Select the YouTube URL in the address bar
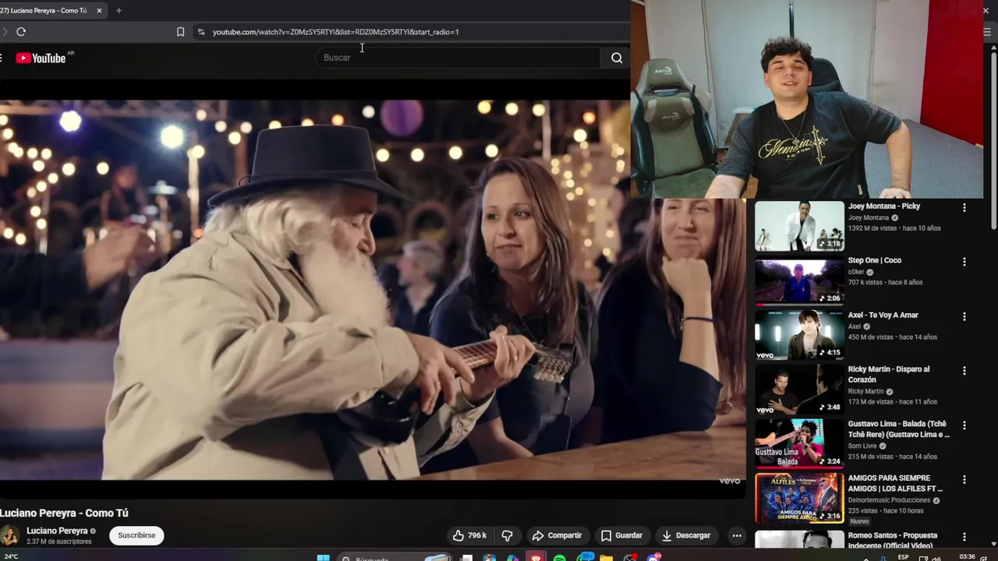This screenshot has height=561, width=998. click(335, 32)
